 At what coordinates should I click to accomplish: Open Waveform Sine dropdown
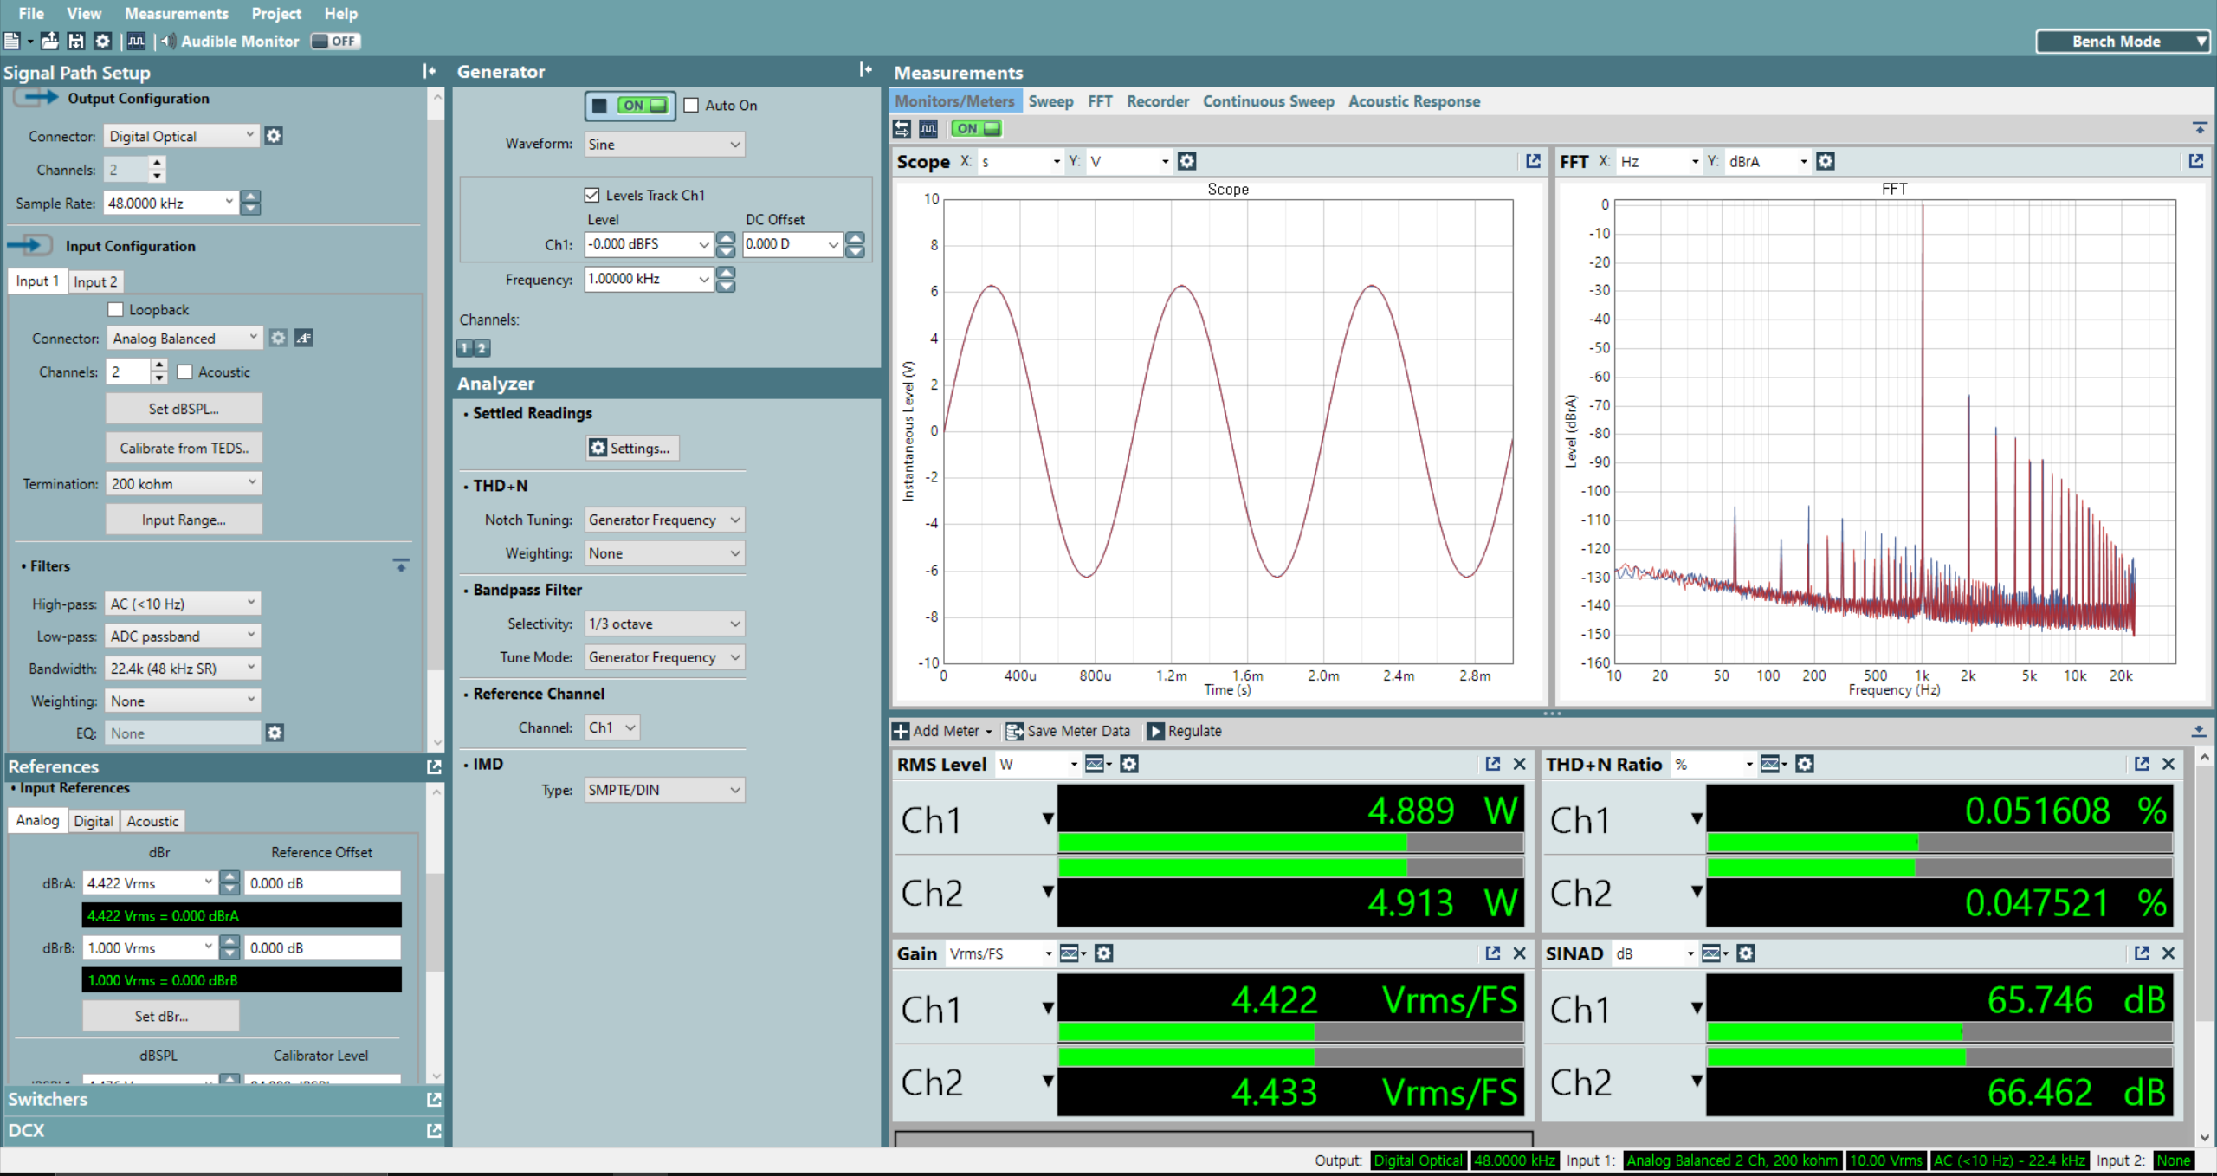(x=664, y=145)
